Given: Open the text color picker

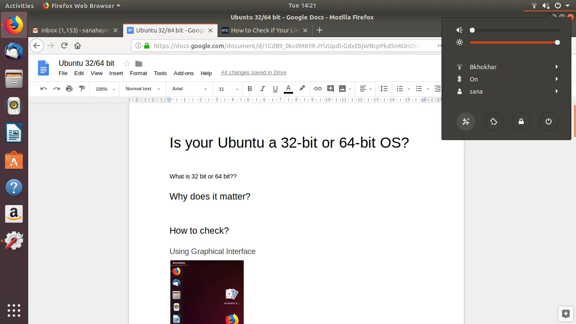Looking at the screenshot, I should pos(288,89).
